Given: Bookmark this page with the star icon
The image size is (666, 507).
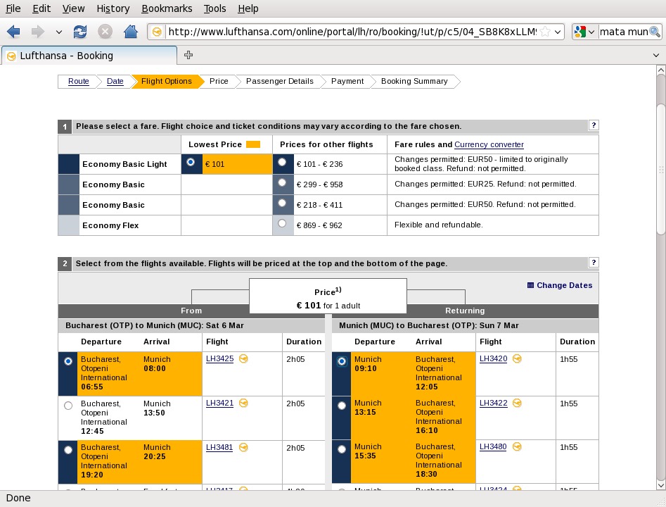Looking at the screenshot, I should [x=545, y=32].
